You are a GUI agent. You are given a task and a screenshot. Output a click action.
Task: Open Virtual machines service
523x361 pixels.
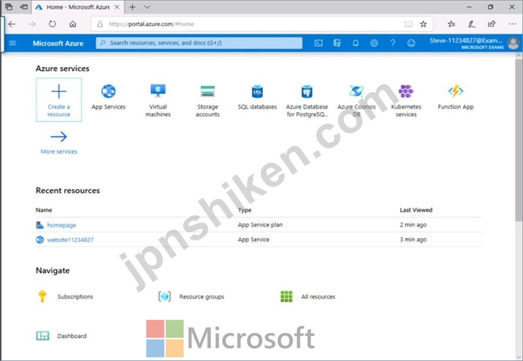pos(158,100)
